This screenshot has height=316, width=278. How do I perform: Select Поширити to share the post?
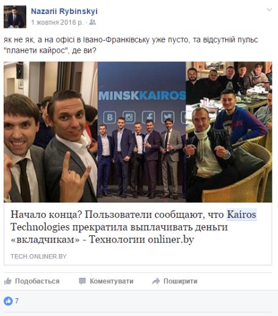(x=175, y=281)
